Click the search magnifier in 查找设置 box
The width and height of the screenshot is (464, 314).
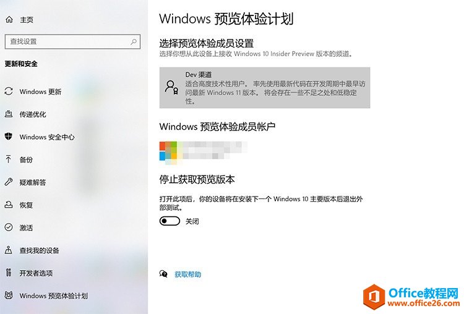tap(134, 41)
